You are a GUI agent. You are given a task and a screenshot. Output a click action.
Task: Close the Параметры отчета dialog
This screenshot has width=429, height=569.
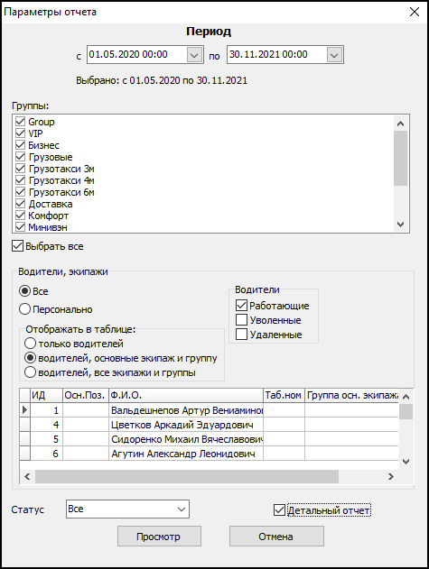[415, 12]
